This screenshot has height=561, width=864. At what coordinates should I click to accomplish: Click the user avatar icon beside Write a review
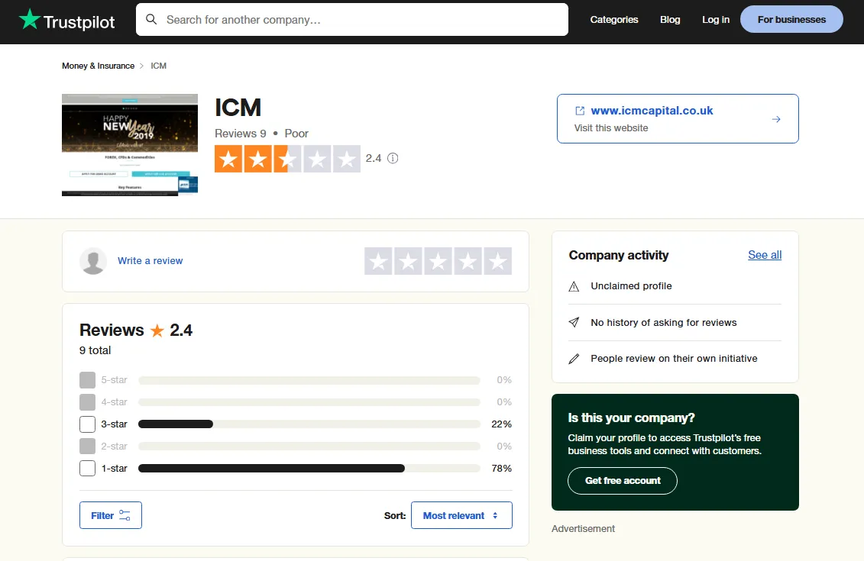point(93,261)
